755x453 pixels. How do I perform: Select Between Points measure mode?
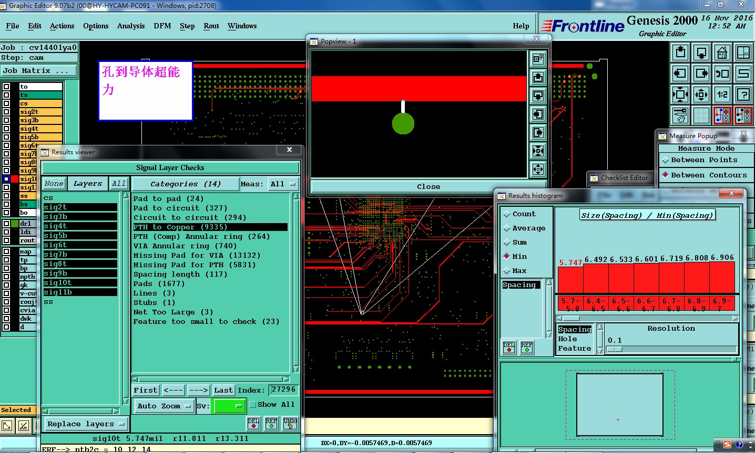pos(703,160)
